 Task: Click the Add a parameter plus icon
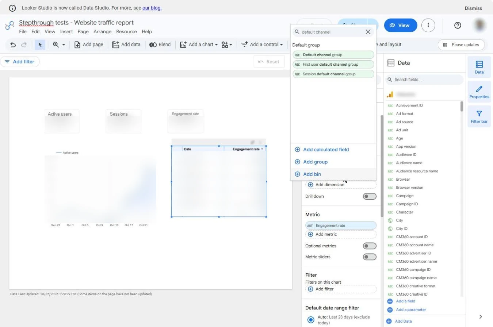[390, 310]
